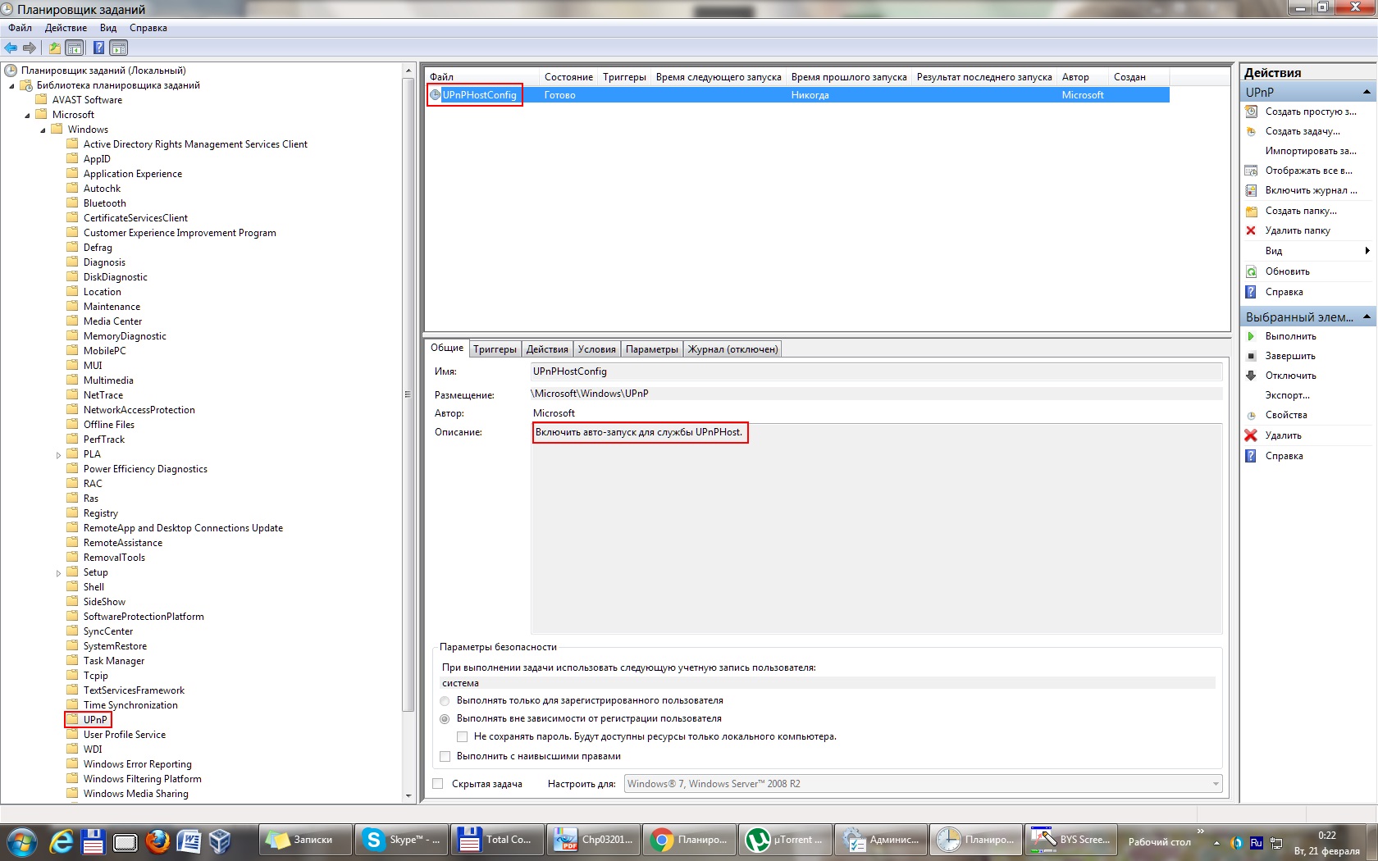This screenshot has height=861, width=1378.
Task: Click the Forward arrow toolbar icon
Action: click(30, 48)
